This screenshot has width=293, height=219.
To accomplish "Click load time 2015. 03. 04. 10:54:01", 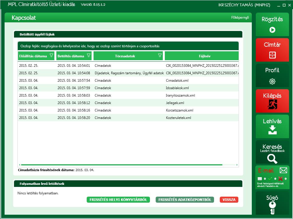I will tap(74, 66).
